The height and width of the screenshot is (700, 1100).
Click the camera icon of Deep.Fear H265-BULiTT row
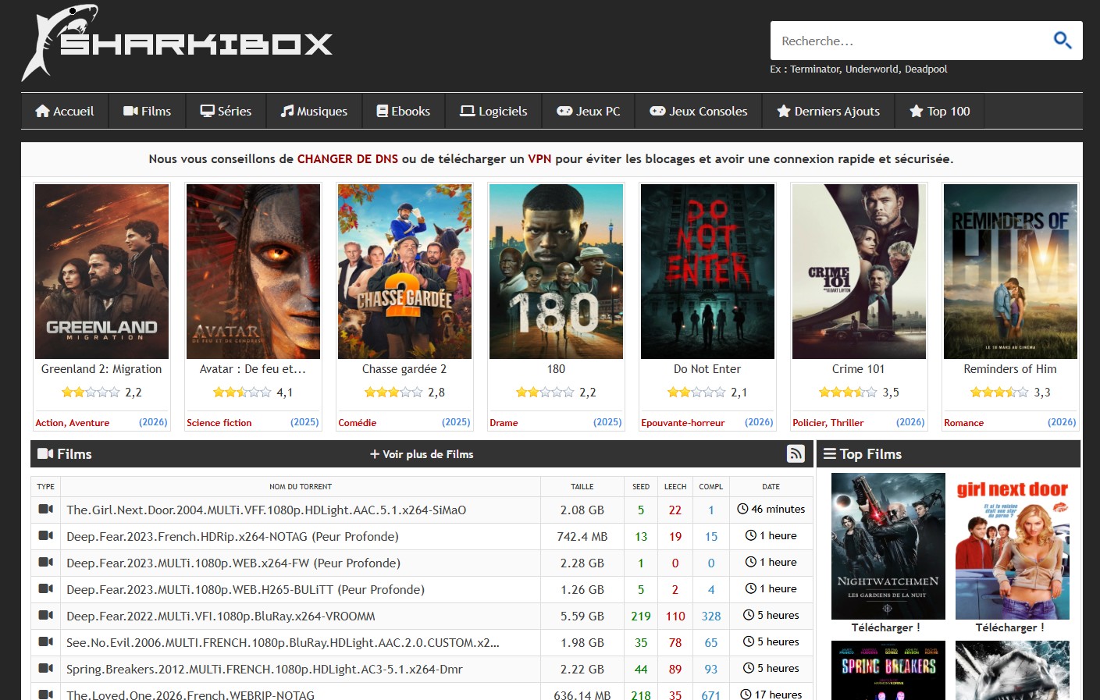(x=46, y=589)
